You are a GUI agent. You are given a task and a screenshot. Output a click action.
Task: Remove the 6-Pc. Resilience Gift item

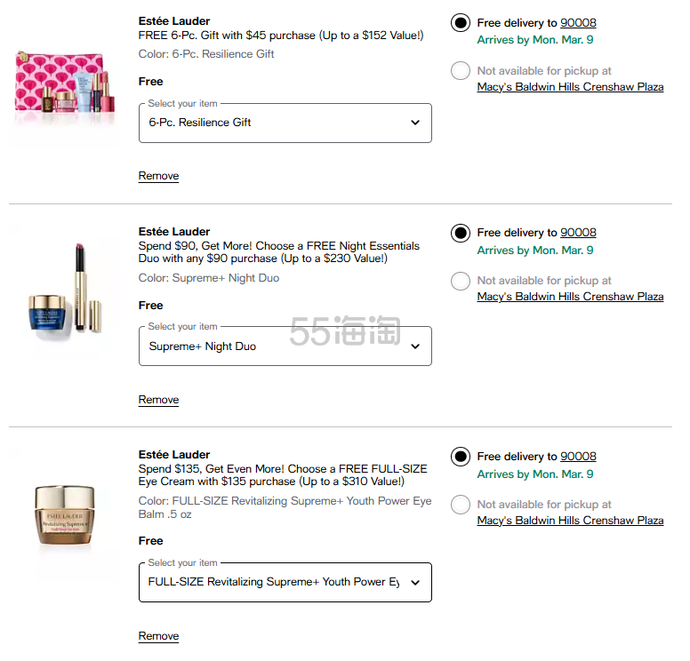click(158, 176)
